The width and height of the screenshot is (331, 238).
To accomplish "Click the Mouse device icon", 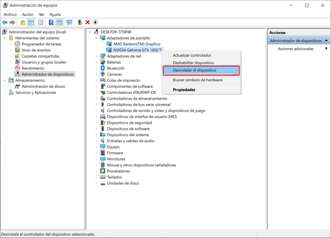I will 103,165.
